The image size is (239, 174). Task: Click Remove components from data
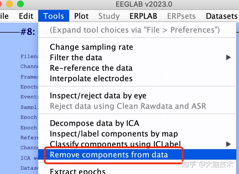(x=109, y=154)
